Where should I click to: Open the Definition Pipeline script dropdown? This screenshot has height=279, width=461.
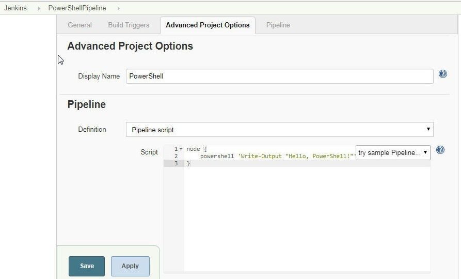280,130
